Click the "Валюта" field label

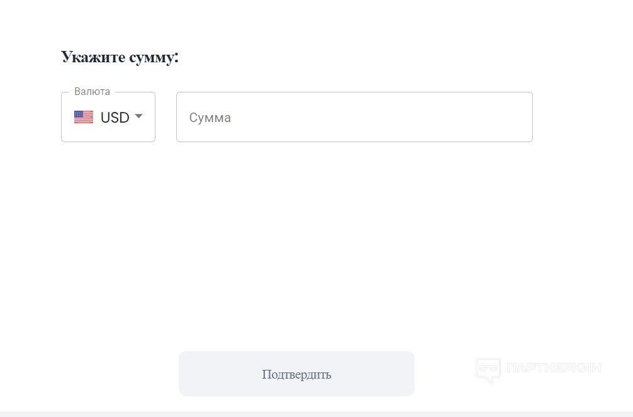coord(92,92)
